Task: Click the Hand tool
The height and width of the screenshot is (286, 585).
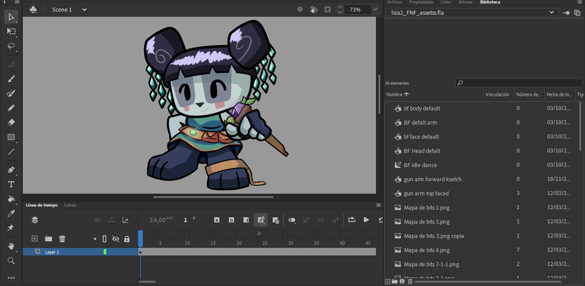Action: point(11,246)
